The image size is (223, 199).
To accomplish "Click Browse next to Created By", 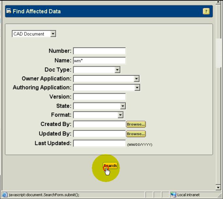I will coord(135,124).
